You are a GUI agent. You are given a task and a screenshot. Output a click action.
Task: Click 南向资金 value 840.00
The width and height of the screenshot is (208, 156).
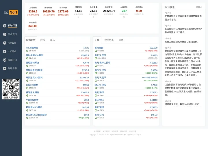coord(33,26)
